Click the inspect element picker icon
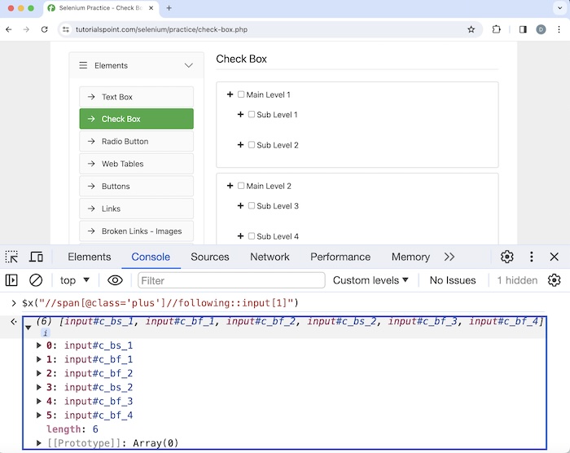 tap(12, 257)
